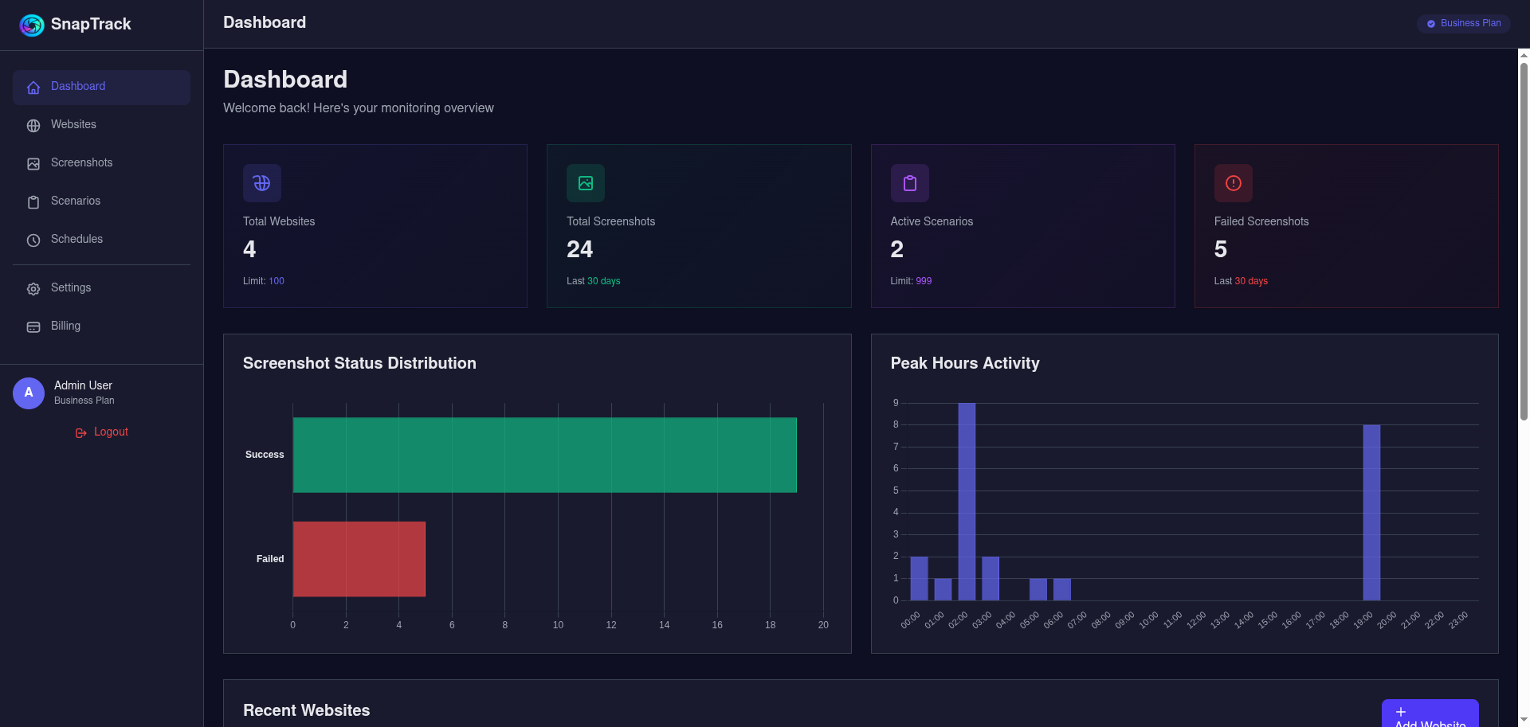This screenshot has height=727, width=1530.
Task: Click the image icon on Total Screenshots card
Action: click(585, 182)
